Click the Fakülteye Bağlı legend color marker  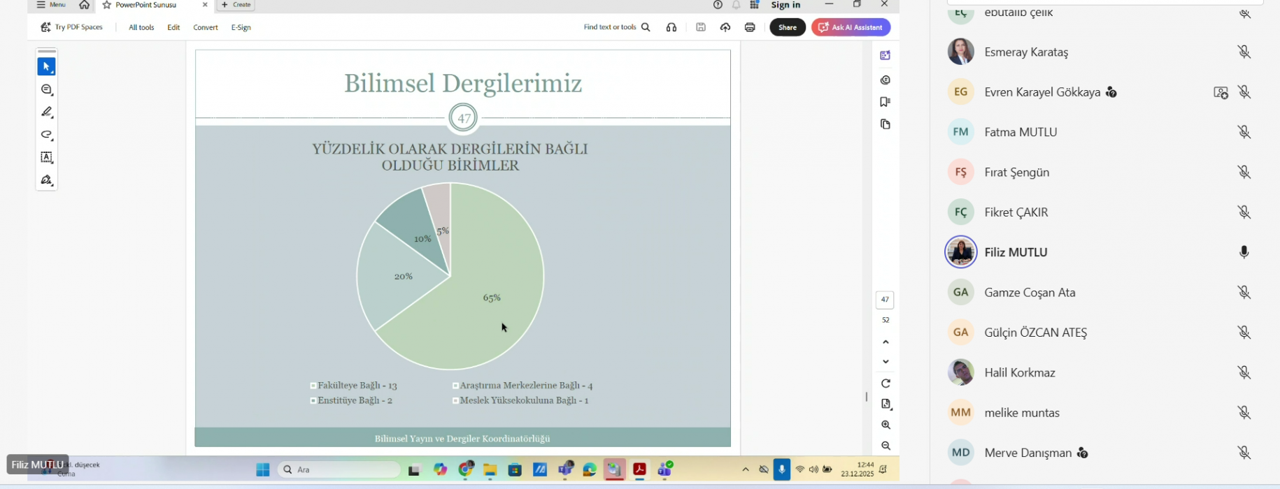pos(313,386)
